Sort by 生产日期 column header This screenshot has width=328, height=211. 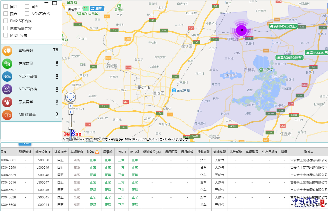[x=270, y=152]
